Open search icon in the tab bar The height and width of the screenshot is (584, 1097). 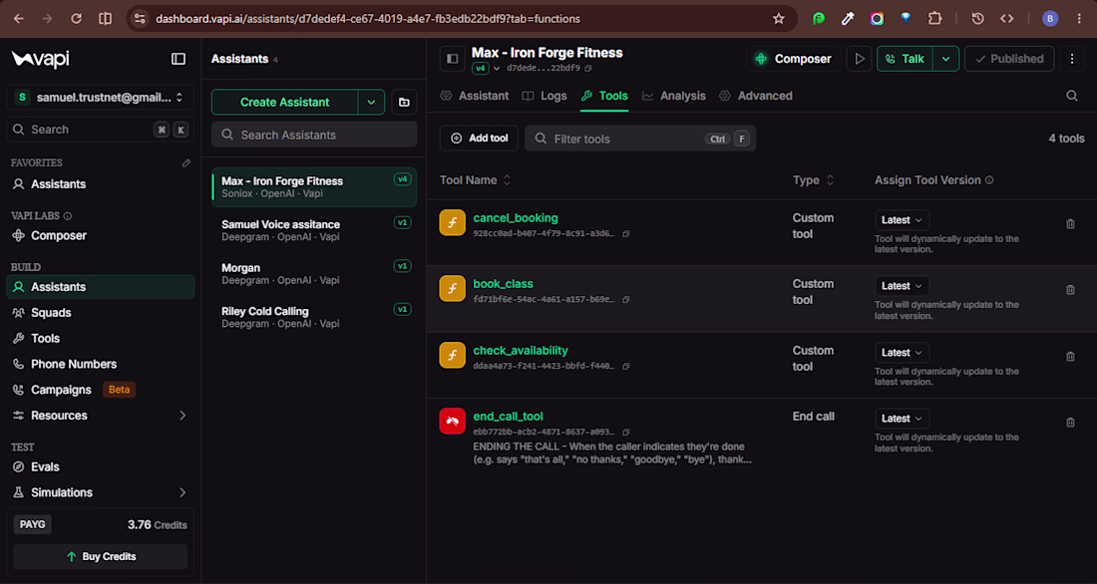tap(1072, 96)
